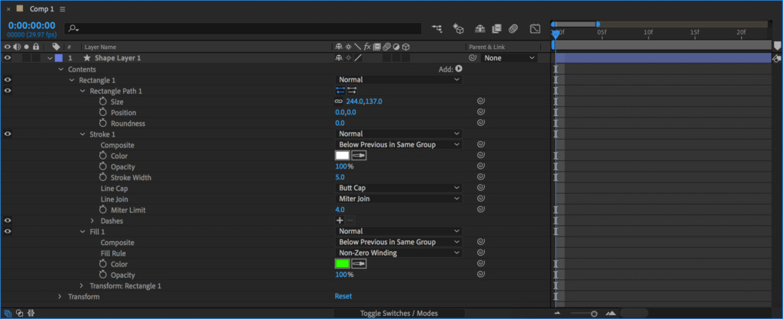Click Fill 1 color eyedropper

pos(359,264)
